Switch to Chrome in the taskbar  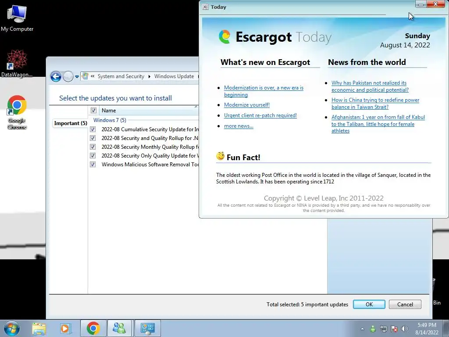93,328
